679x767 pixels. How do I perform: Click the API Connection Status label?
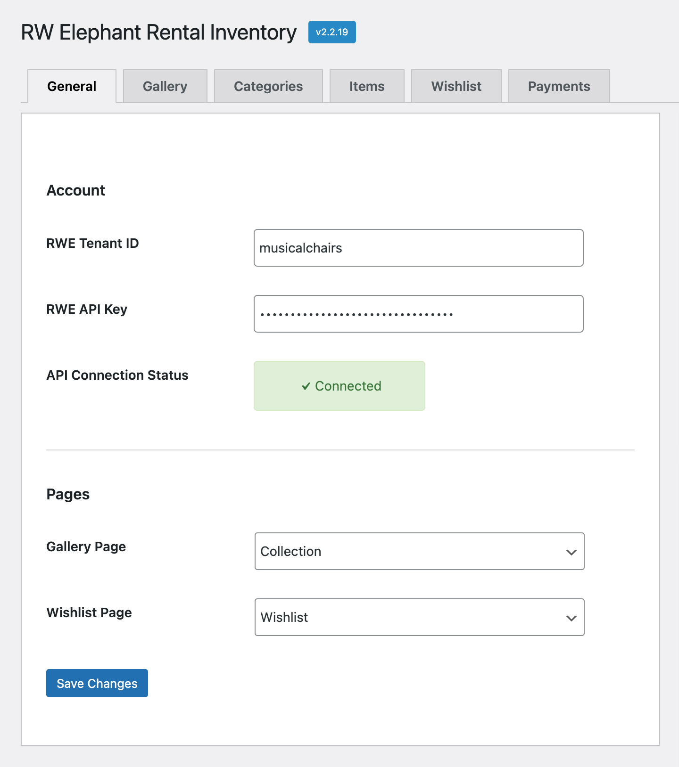click(117, 375)
